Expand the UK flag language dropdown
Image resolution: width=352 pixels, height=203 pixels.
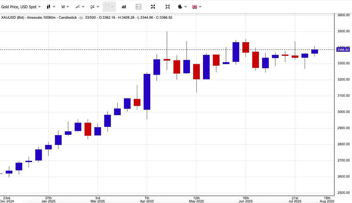pos(197,7)
